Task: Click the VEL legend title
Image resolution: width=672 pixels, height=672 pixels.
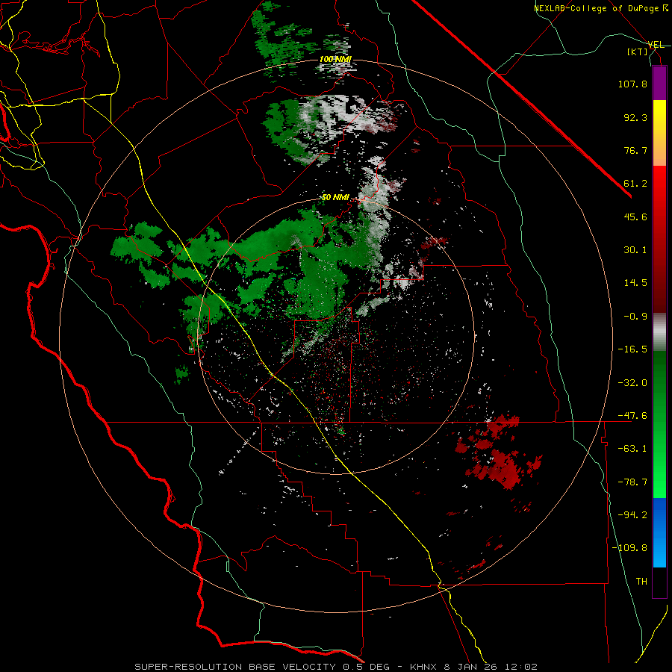Action: 656,45
